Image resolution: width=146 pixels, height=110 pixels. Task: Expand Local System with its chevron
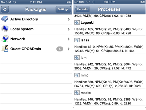point(69,29)
